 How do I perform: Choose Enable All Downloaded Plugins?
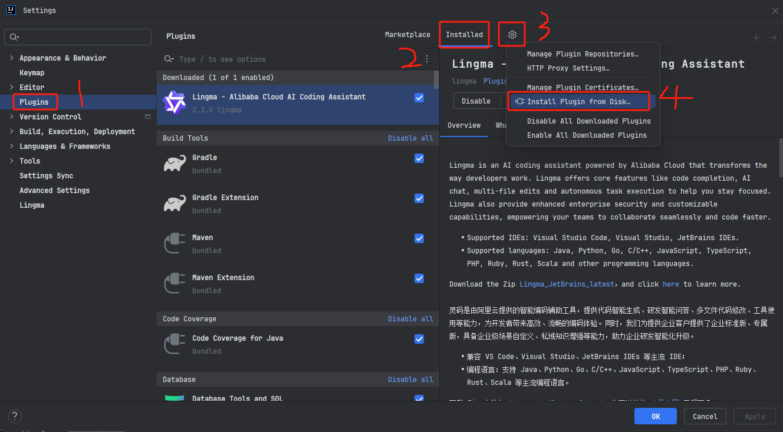pyautogui.click(x=583, y=135)
